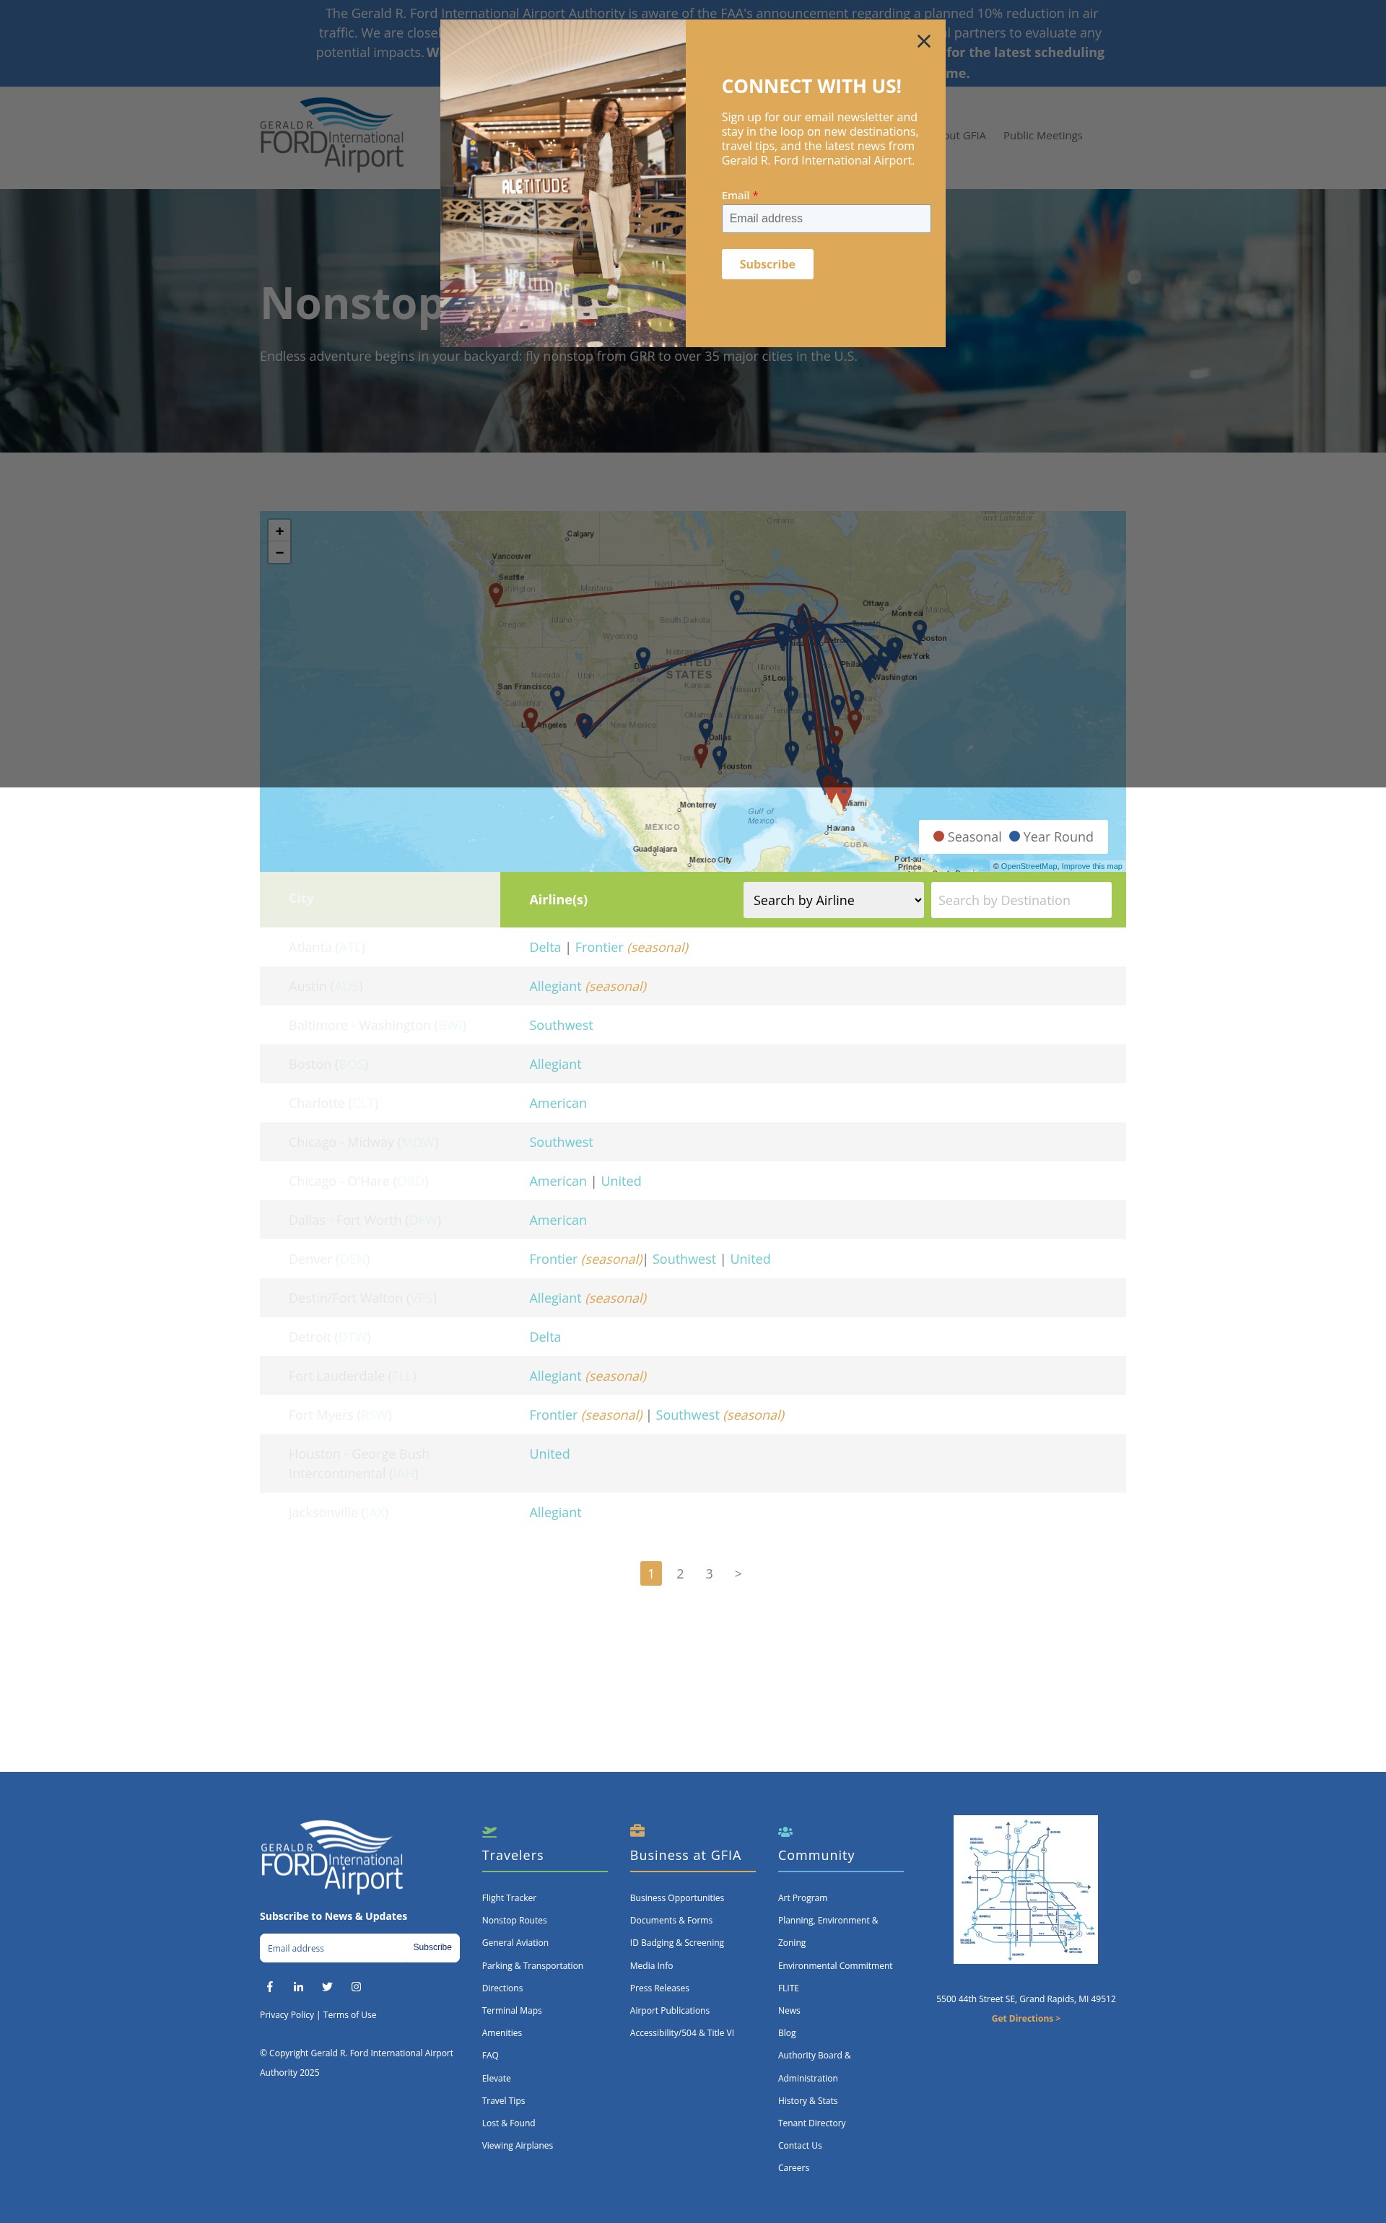Image resolution: width=1386 pixels, height=2223 pixels.
Task: Open the OpenStreetMap attribution link
Action: [1029, 866]
